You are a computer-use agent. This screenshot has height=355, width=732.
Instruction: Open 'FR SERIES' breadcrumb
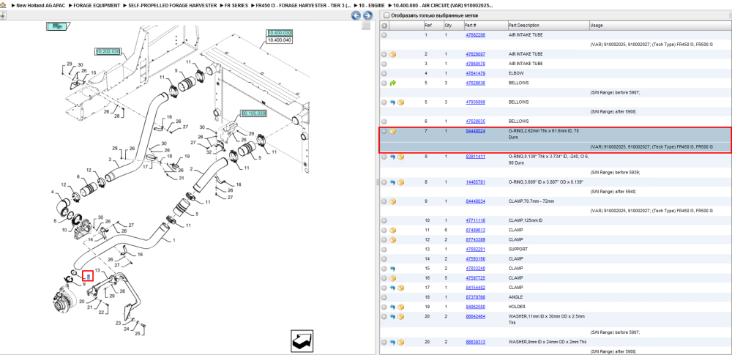click(236, 5)
